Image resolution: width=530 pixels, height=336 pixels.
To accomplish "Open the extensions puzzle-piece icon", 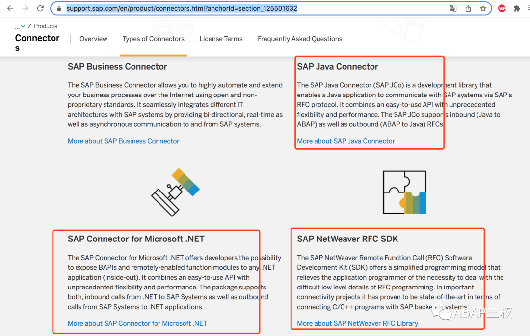I will (517, 8).
